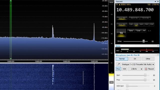This screenshot has height=90, width=160.
Task: Click the Meter section title
Action: (x=118, y=46)
